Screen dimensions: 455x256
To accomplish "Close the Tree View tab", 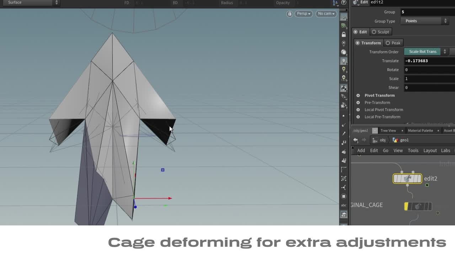I will [402, 130].
